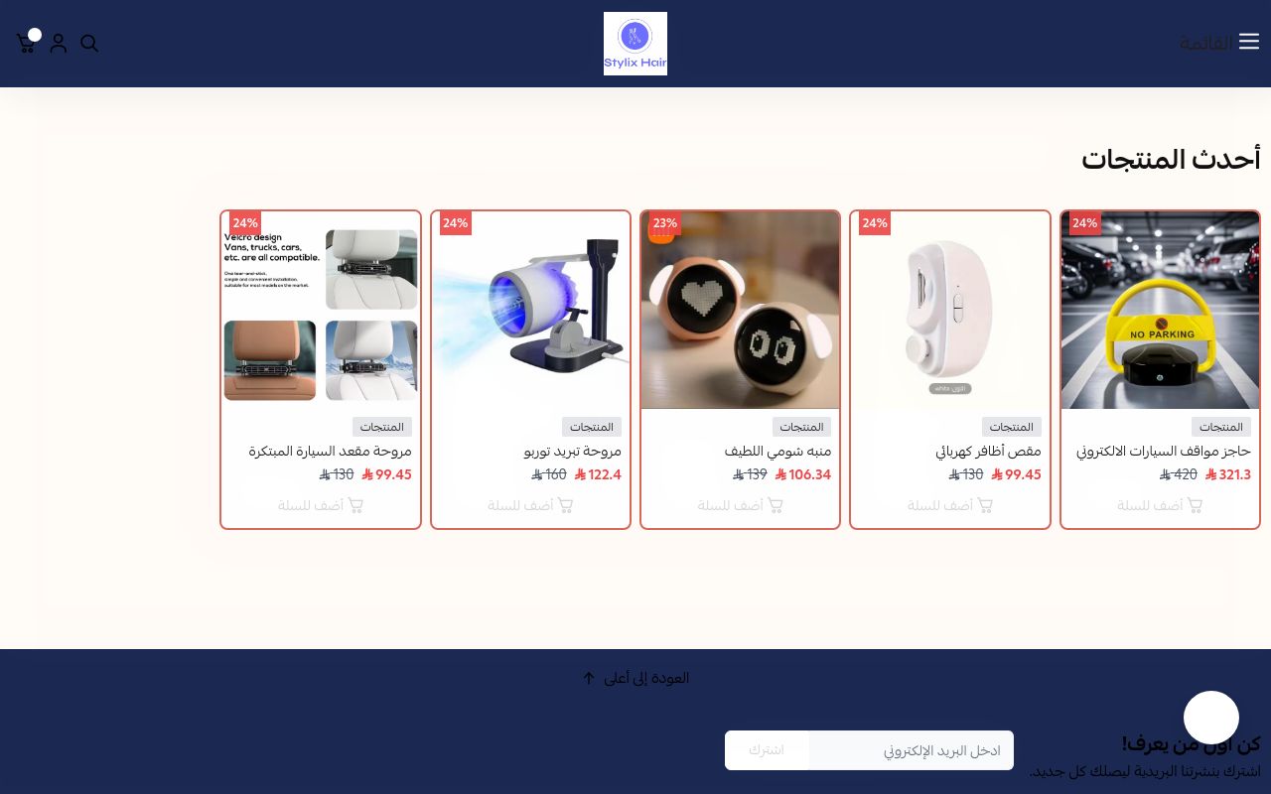Add منبه شومي اللطيف to cart
The height and width of the screenshot is (794, 1271).
740,505
